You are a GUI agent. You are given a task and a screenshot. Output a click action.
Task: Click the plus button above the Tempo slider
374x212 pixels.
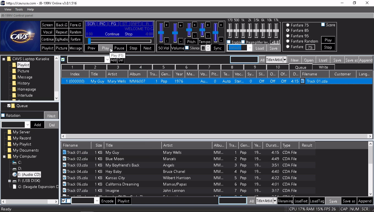pos(208,25)
